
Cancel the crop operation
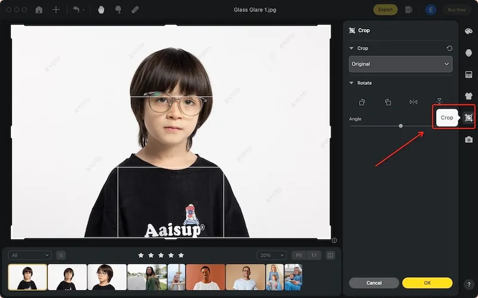pyautogui.click(x=374, y=282)
